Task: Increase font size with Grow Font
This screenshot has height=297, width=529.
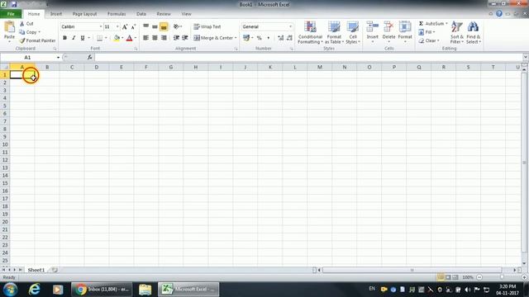Action: (x=125, y=26)
